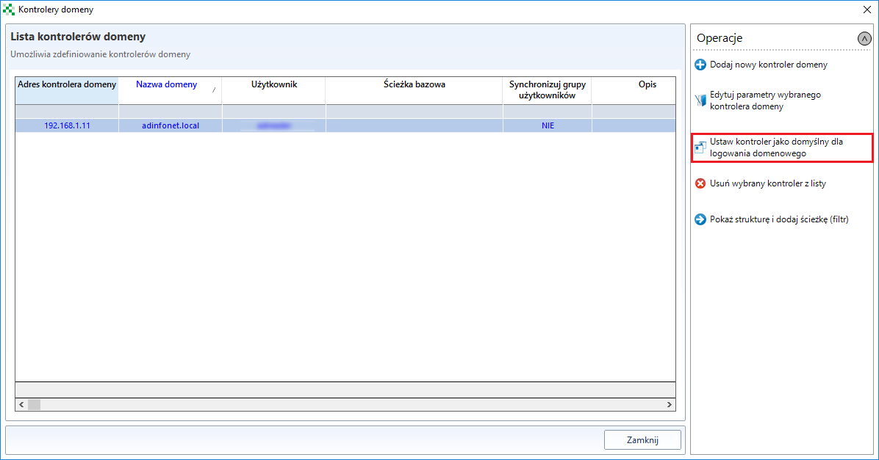Select the 192.168.1.11 controller row
This screenshot has width=879, height=460.
point(67,125)
